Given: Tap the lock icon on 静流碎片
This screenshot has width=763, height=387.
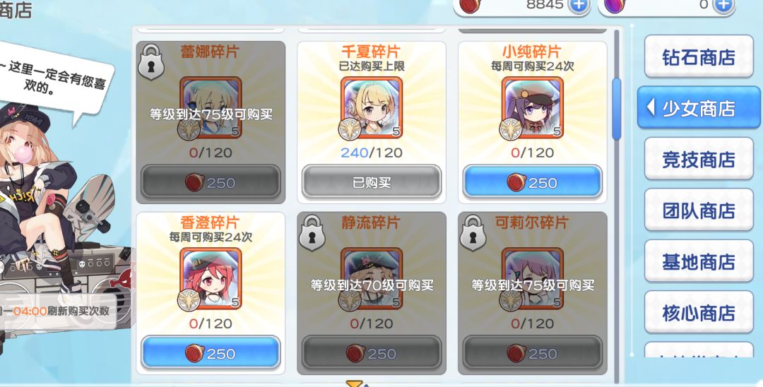Looking at the screenshot, I should 312,233.
